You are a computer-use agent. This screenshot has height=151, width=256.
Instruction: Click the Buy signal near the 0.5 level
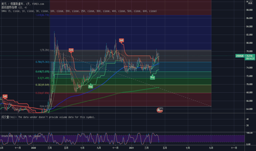click(x=152, y=77)
